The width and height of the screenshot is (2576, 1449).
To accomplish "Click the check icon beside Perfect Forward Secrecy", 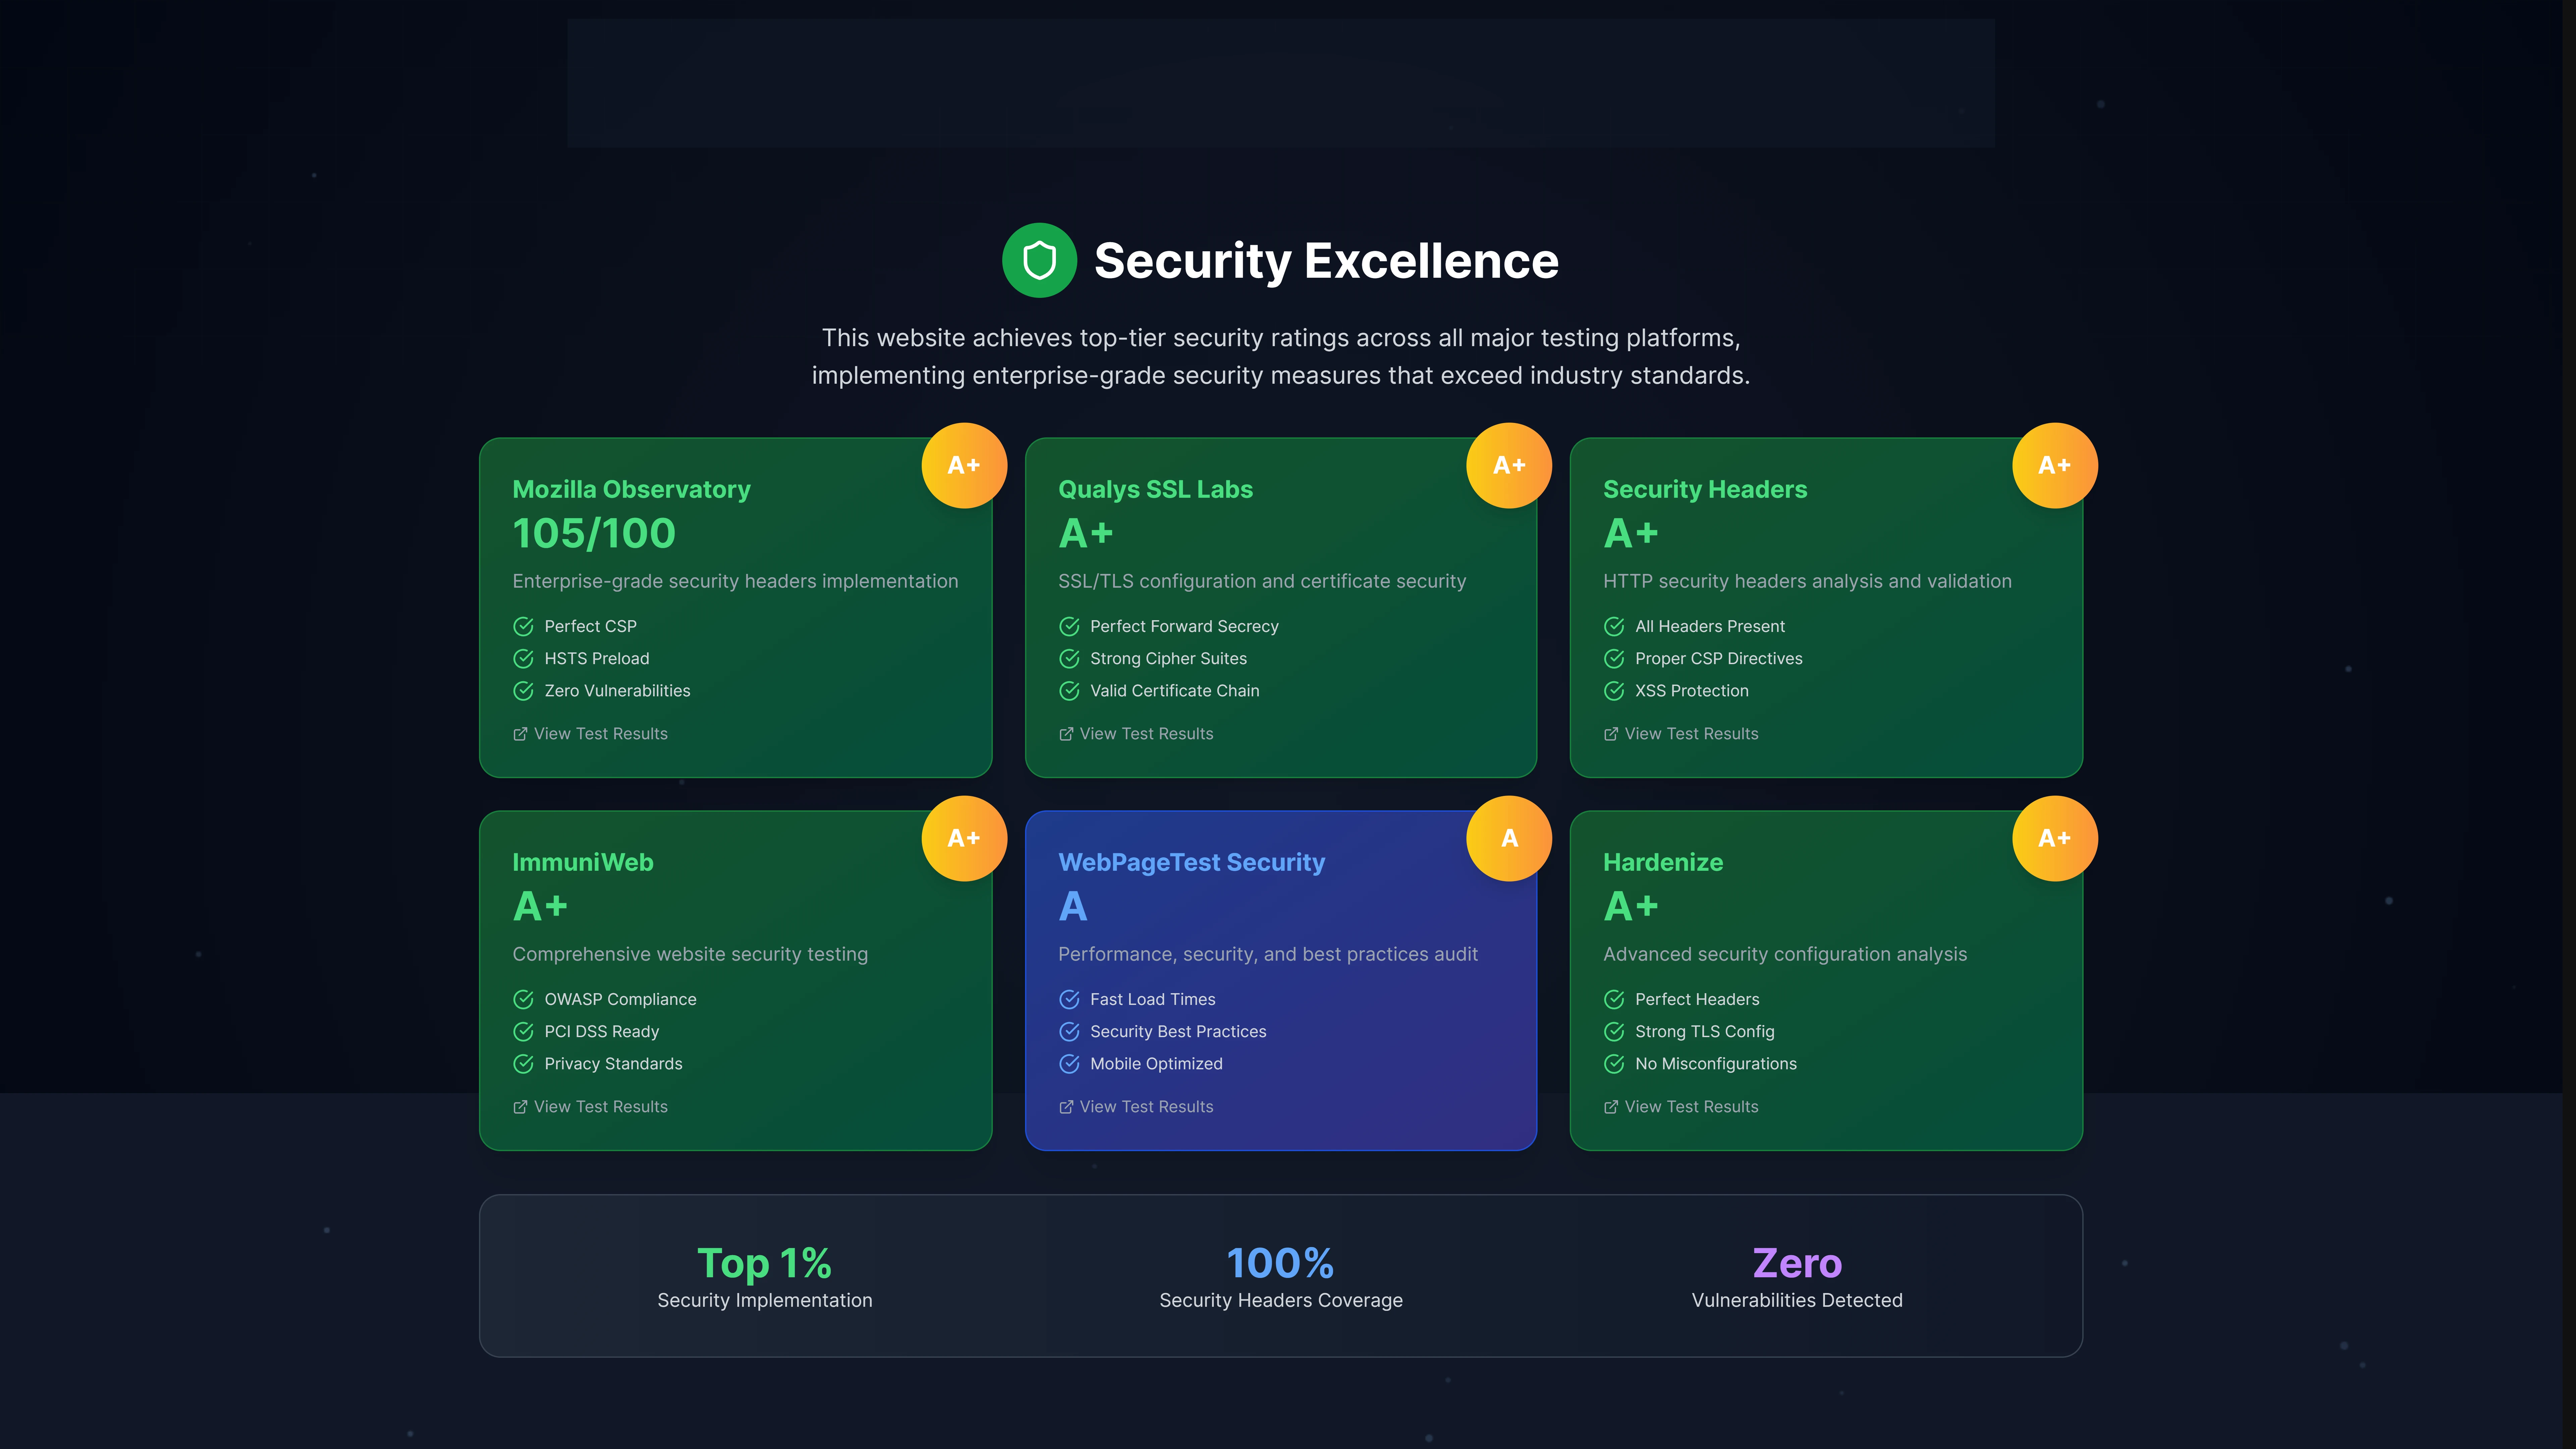I will coord(1069,626).
